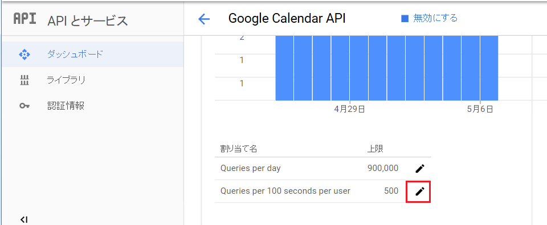Select the Queries per day label

tap(251, 169)
